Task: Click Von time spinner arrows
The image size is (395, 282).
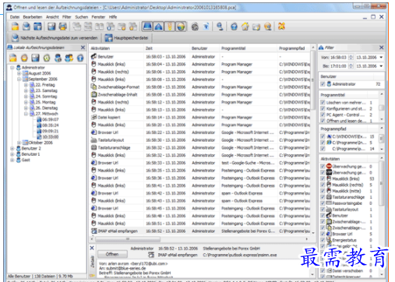Action: 351,58
